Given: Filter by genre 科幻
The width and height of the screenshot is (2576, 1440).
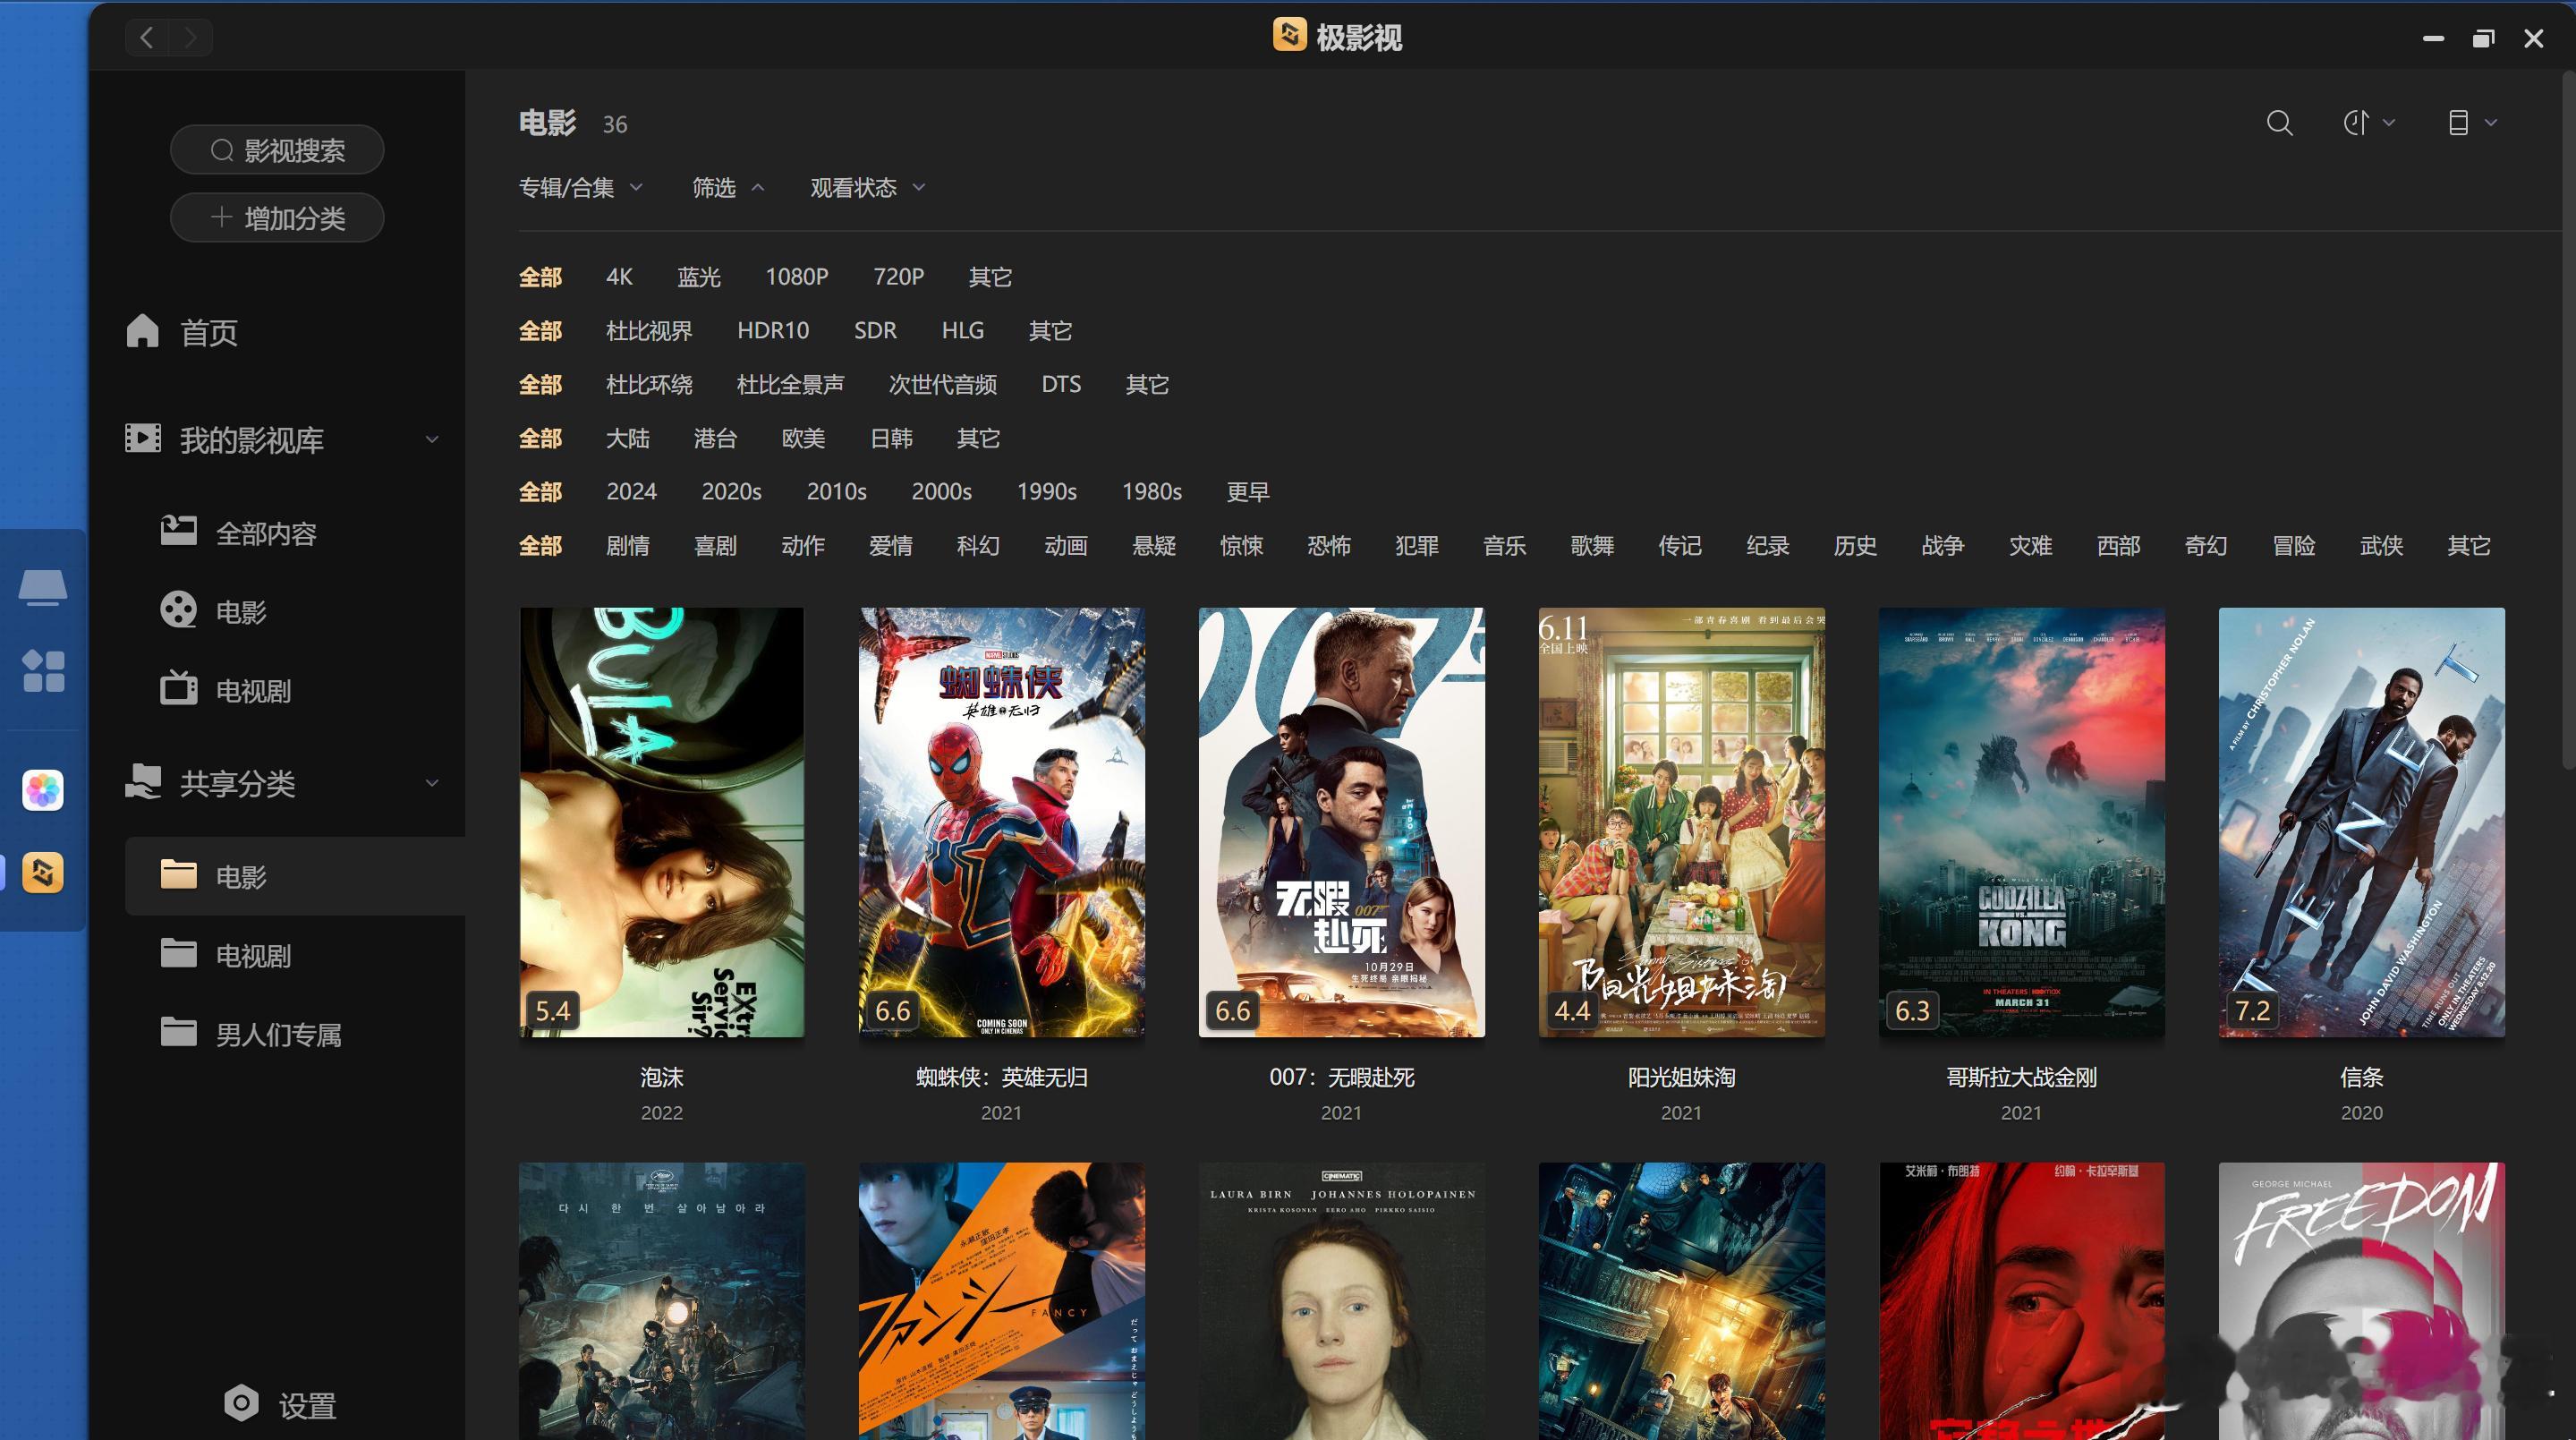Looking at the screenshot, I should 978,546.
